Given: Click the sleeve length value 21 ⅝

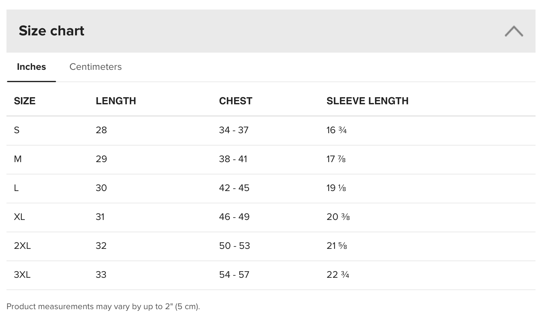Looking at the screenshot, I should point(337,246).
